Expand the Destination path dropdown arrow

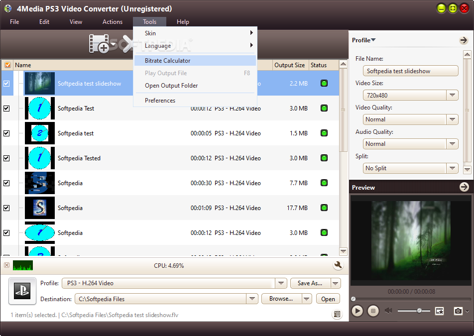(252, 299)
